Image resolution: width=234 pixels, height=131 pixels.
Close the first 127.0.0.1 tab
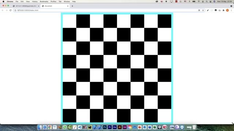(38, 6)
